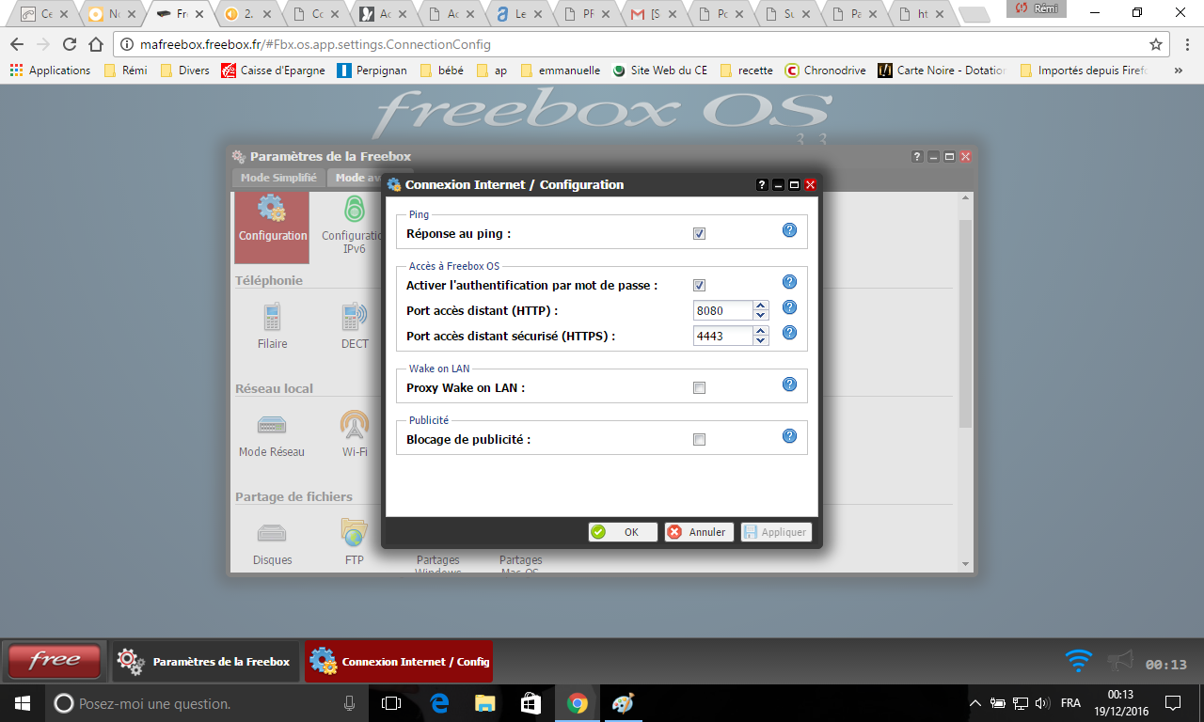Confirm settings with the OK button

coord(623,532)
